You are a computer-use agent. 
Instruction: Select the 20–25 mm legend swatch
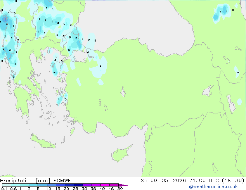click(69, 185)
